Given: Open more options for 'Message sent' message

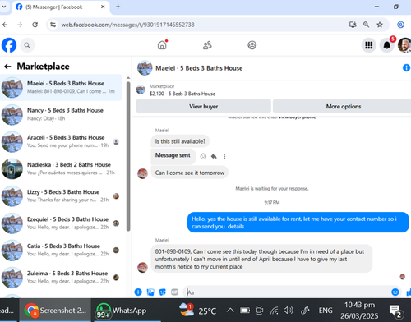Looking at the screenshot, I should point(224,156).
